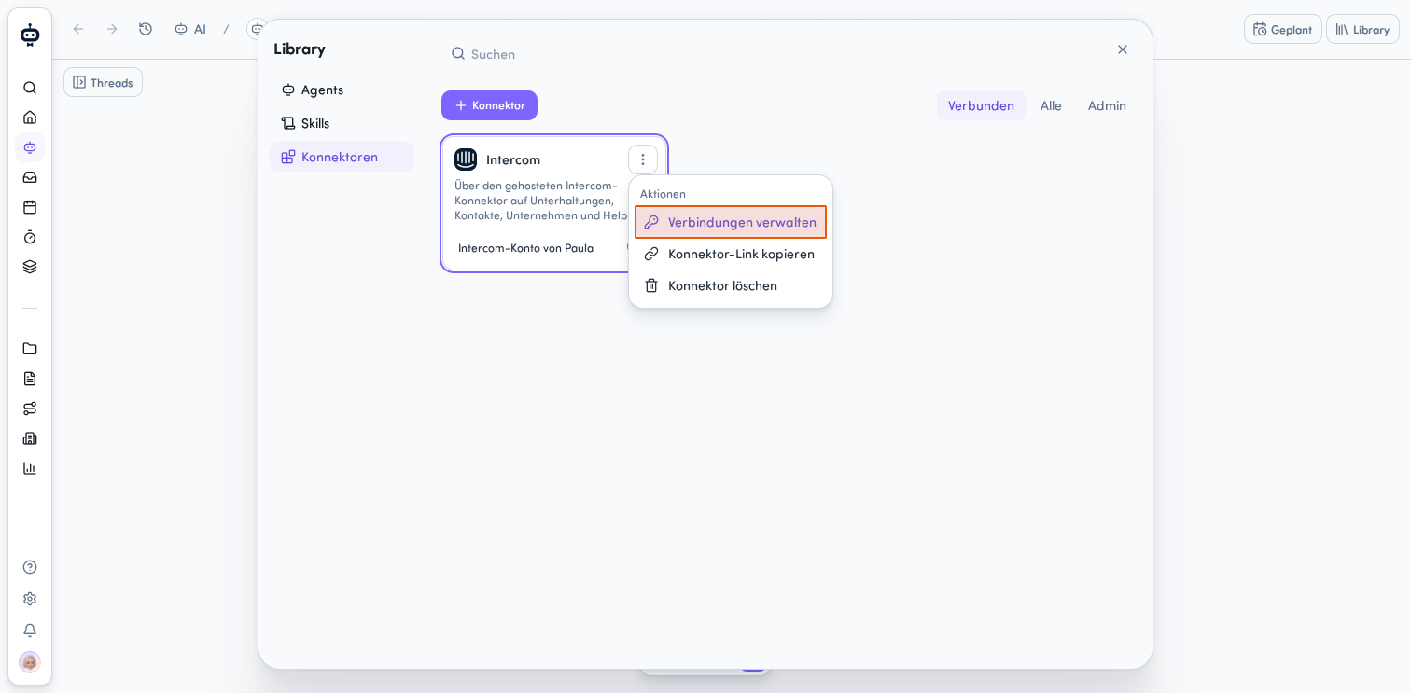Click the Intercom card title
The height and width of the screenshot is (693, 1411).
[513, 159]
